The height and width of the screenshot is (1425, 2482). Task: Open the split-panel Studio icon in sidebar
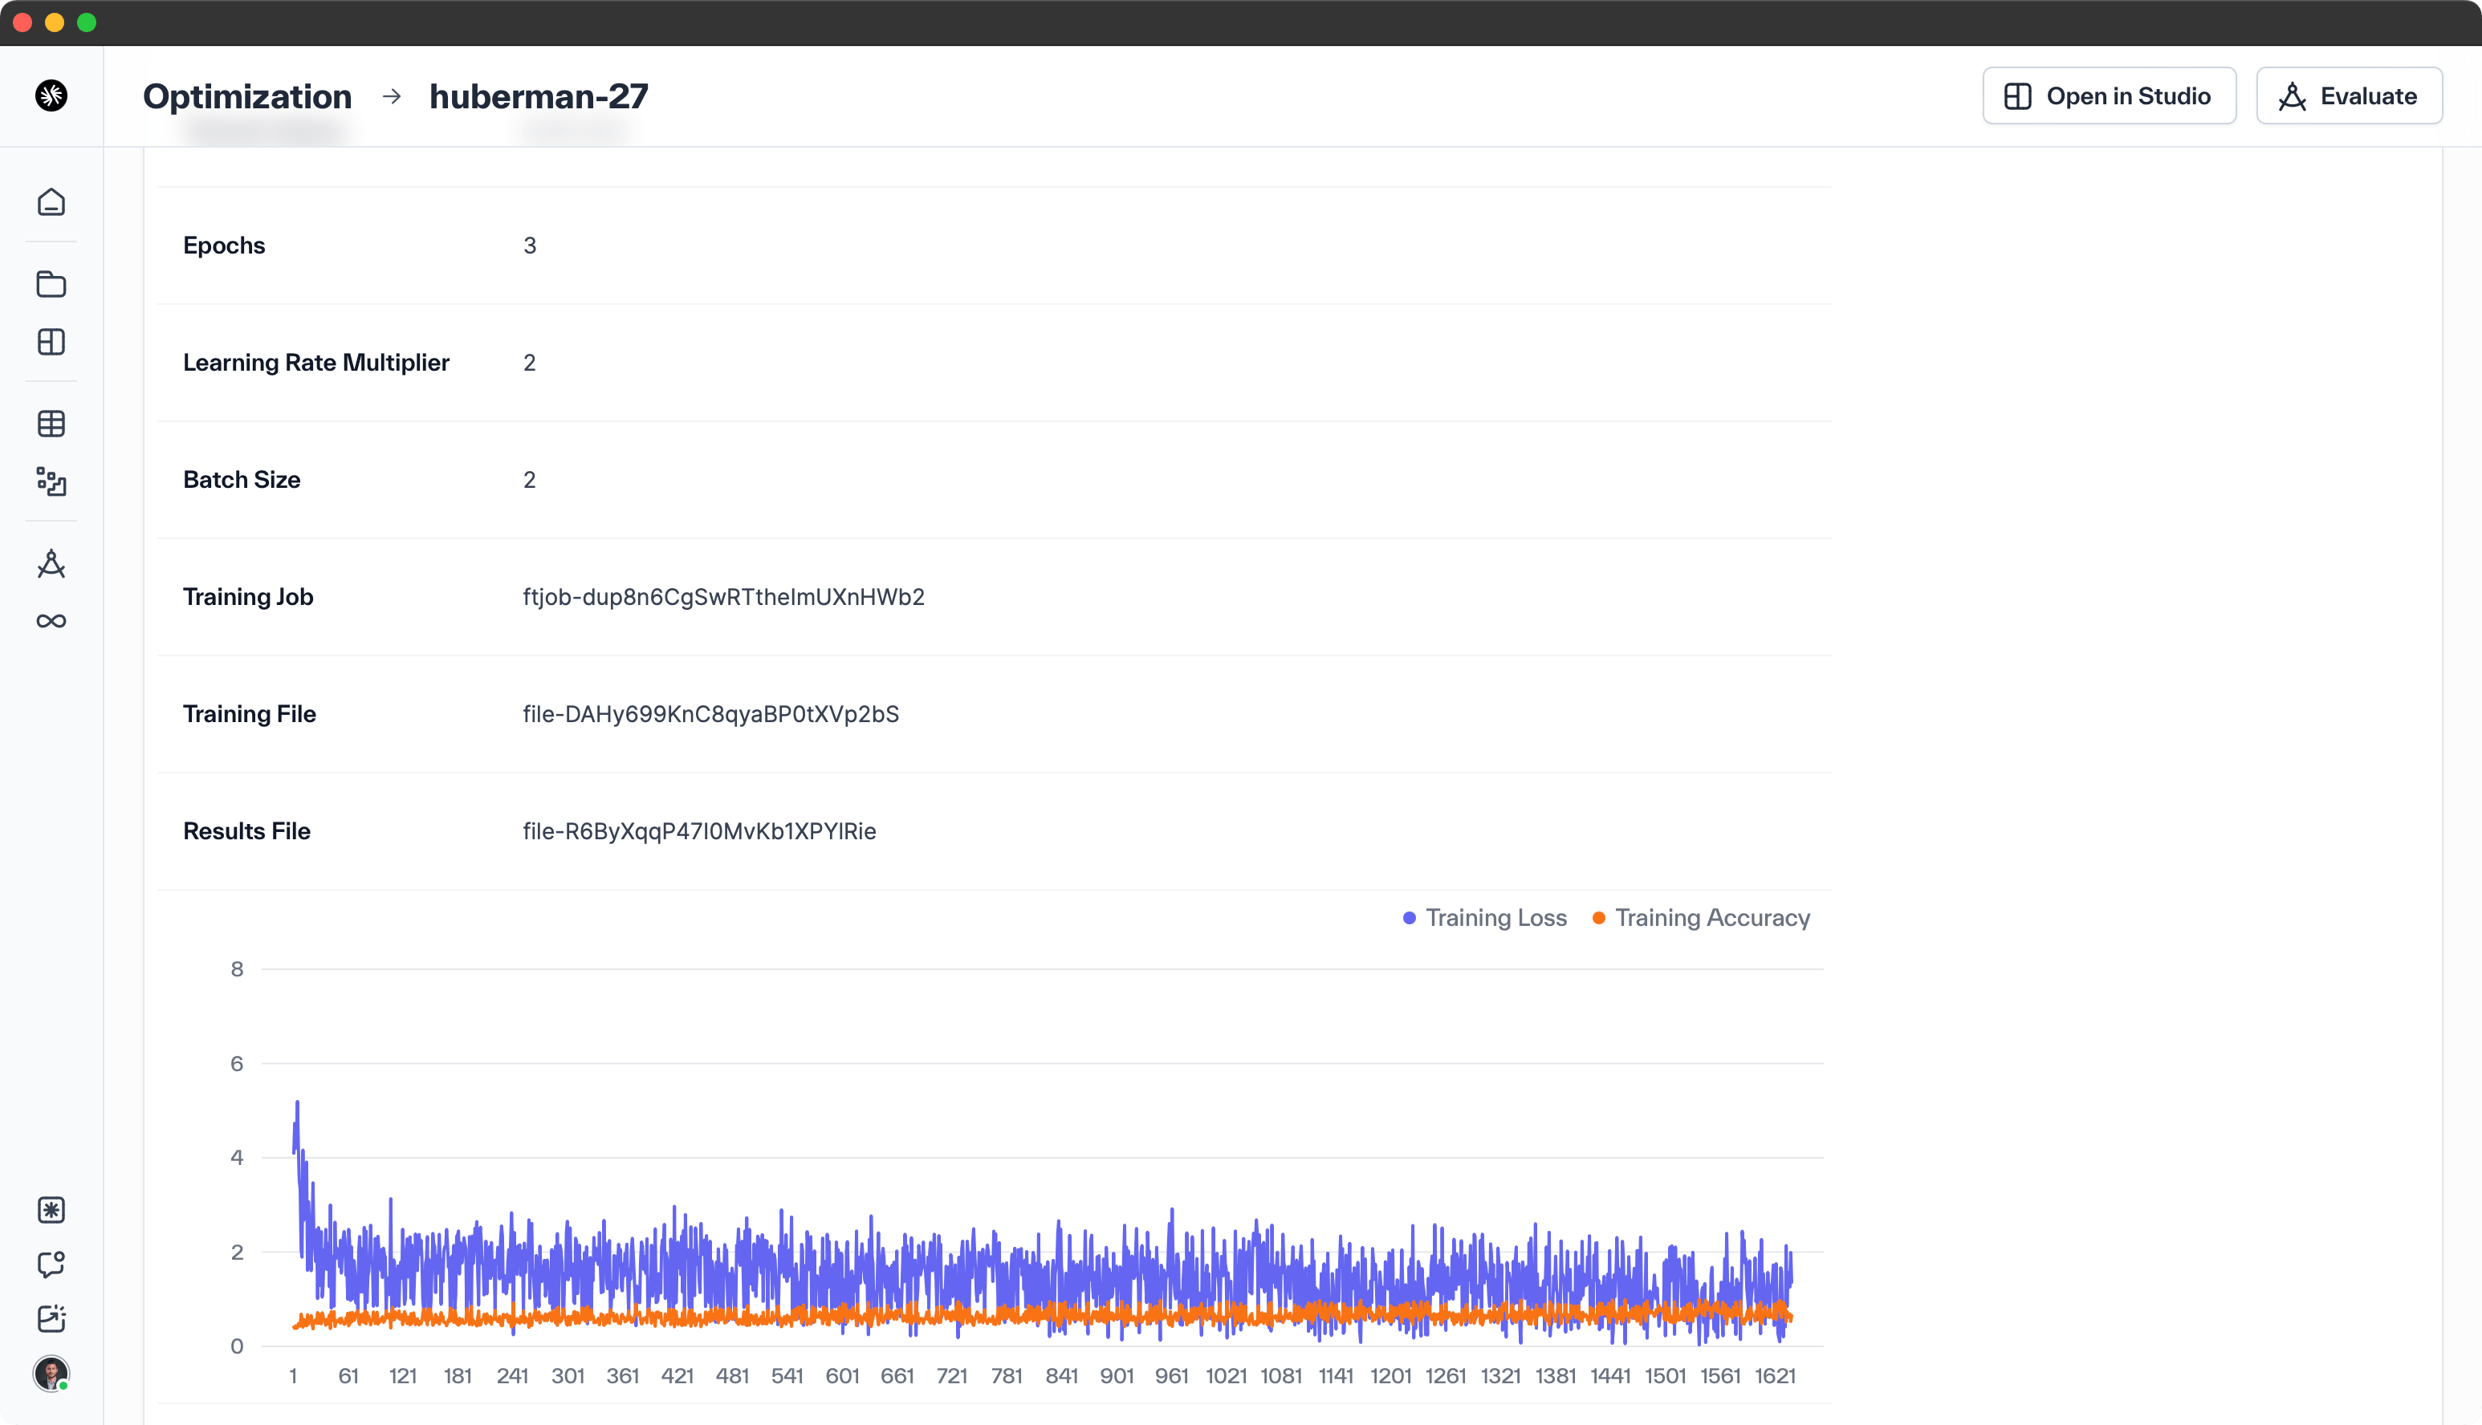(51, 342)
